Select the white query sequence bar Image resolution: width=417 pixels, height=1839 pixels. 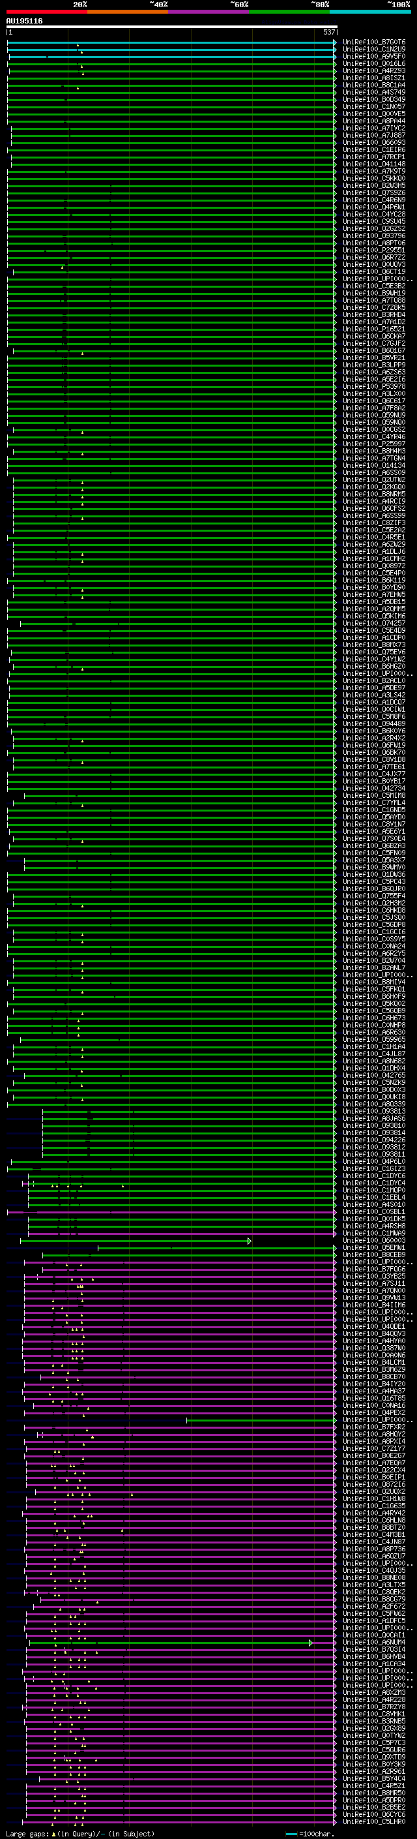(x=172, y=27)
